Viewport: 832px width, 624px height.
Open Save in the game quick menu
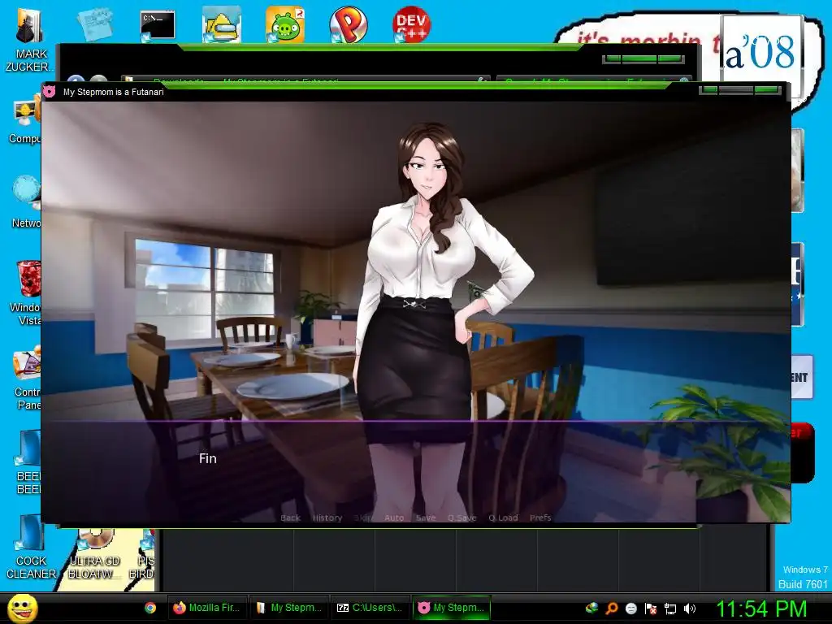click(x=426, y=518)
